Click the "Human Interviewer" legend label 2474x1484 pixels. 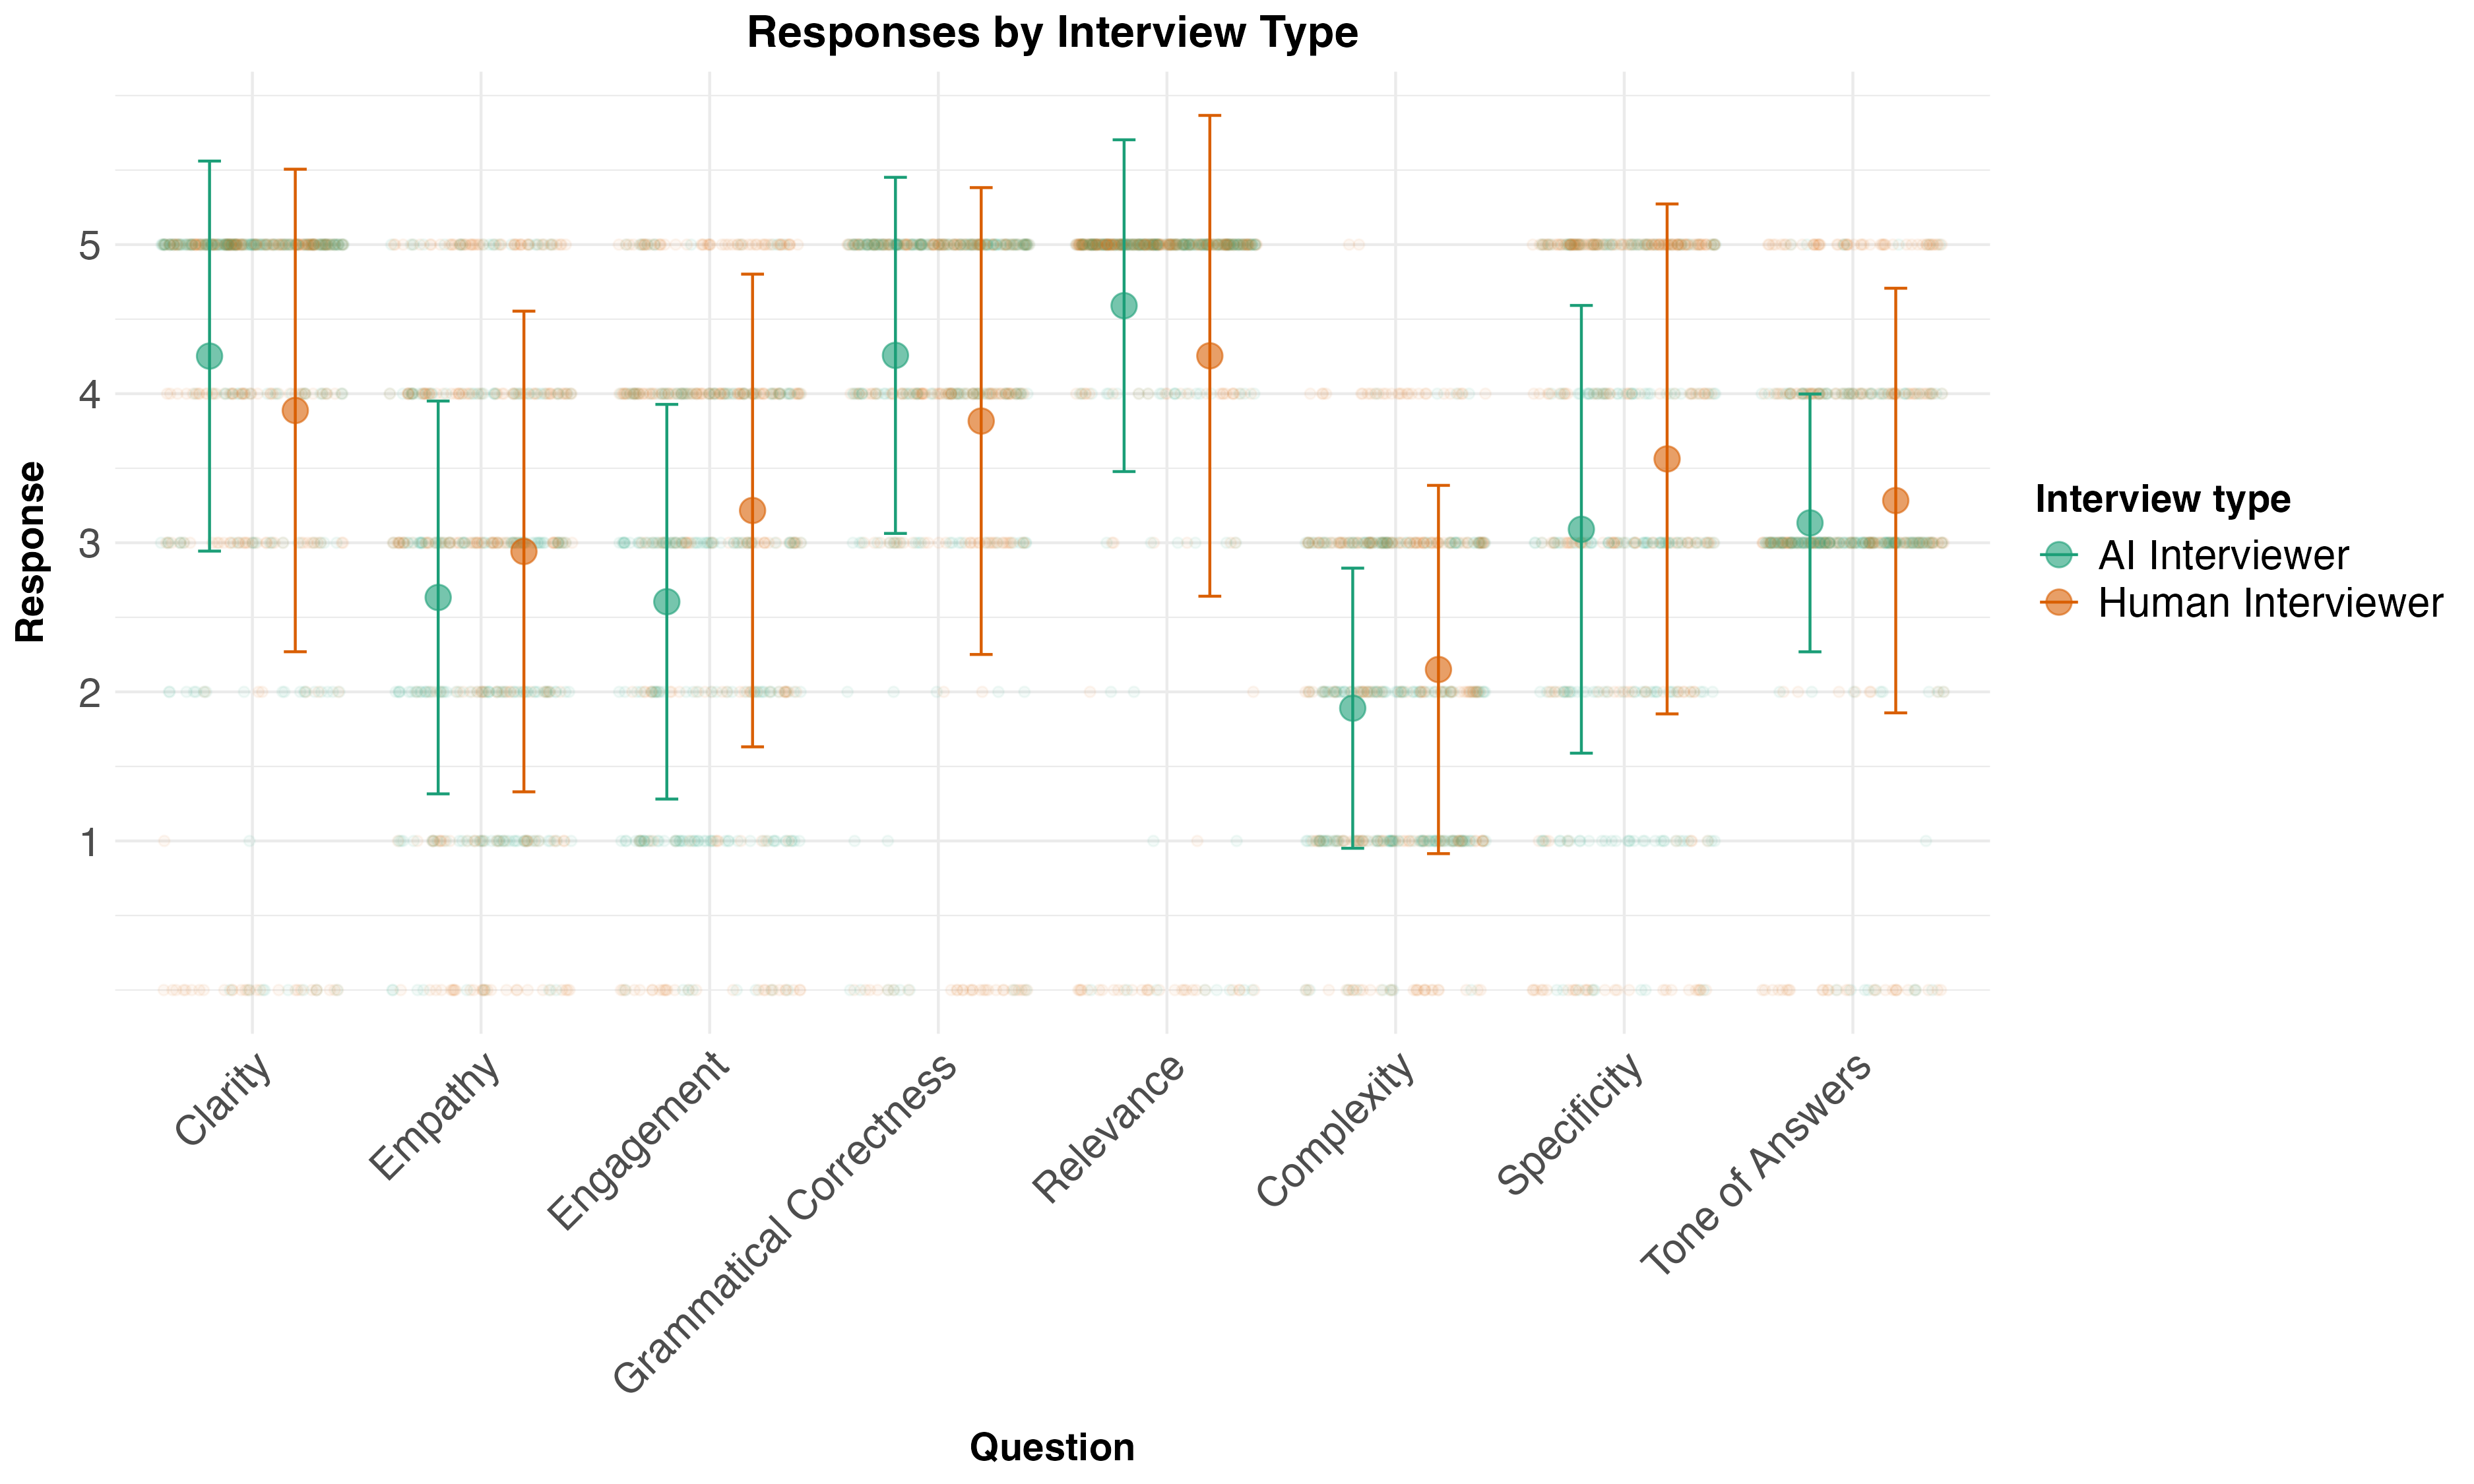[2270, 603]
